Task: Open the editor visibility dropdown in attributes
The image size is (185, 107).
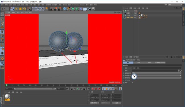Action: (x=157, y=73)
